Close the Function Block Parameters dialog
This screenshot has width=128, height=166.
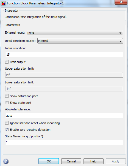pyautogui.click(x=121, y=2)
